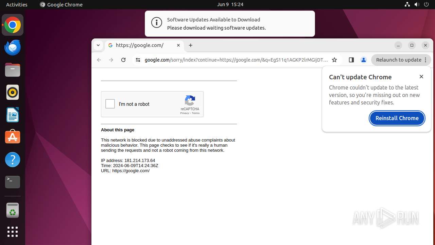The image size is (435, 245).
Task: Open Help from the dock
Action: point(13,160)
